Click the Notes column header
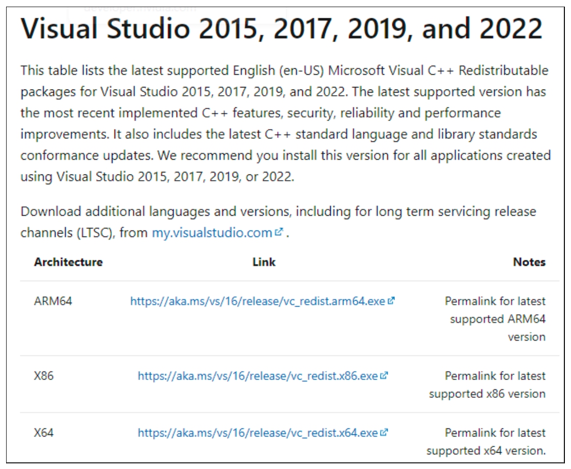 coord(529,262)
